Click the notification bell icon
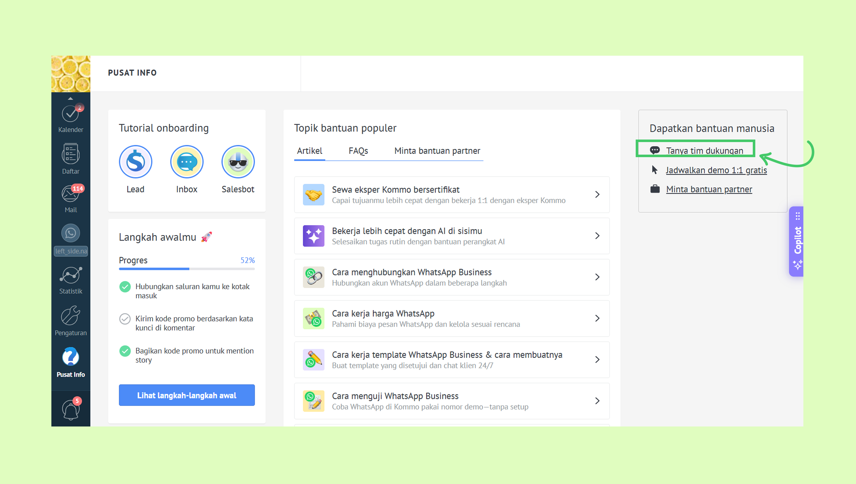This screenshot has height=484, width=856. point(70,410)
